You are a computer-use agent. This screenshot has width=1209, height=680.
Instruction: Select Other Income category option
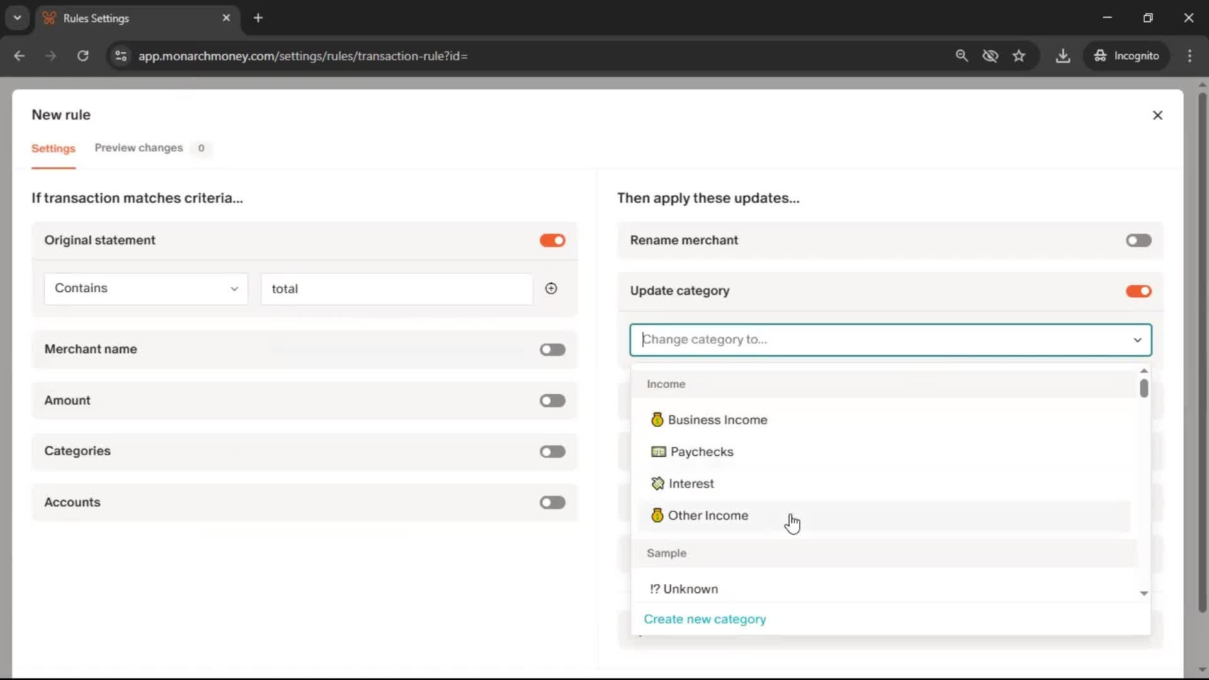coord(708,516)
